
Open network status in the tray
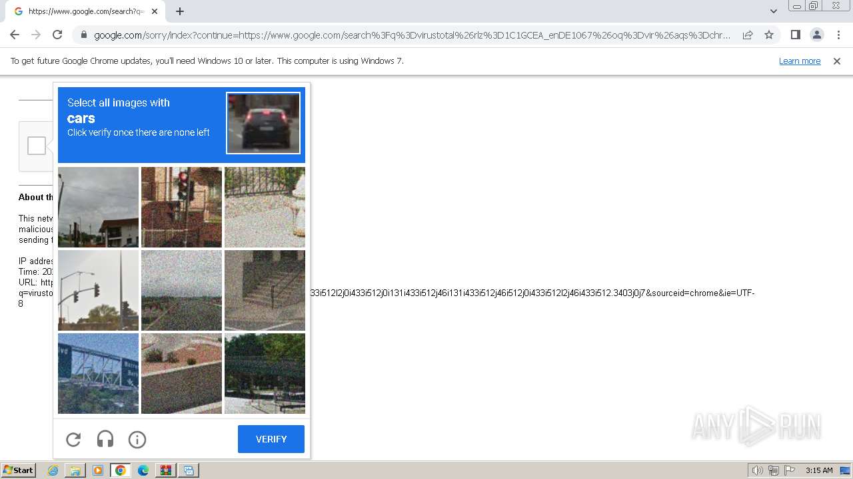tap(774, 470)
